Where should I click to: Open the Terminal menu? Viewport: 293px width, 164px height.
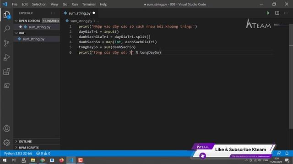click(x=89, y=4)
